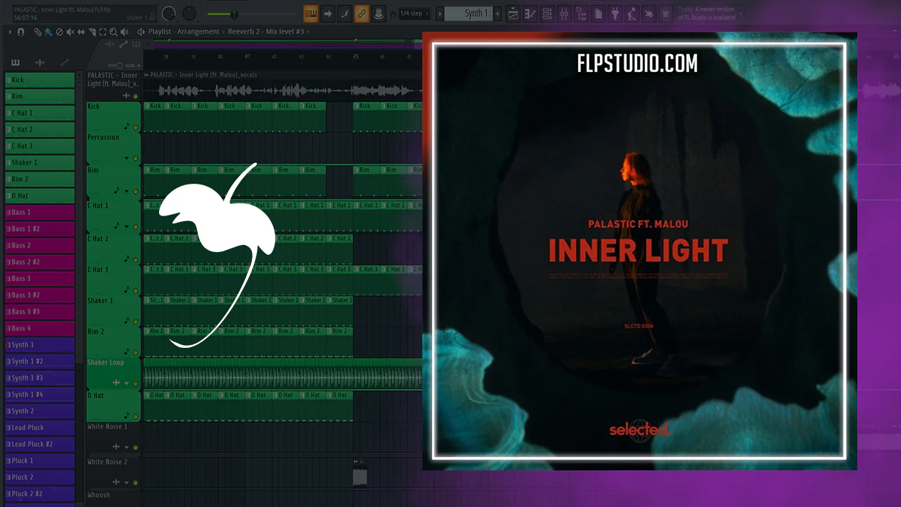The height and width of the screenshot is (507, 901).
Task: Open the 1/4 step snap dropdown
Action: [x=412, y=13]
